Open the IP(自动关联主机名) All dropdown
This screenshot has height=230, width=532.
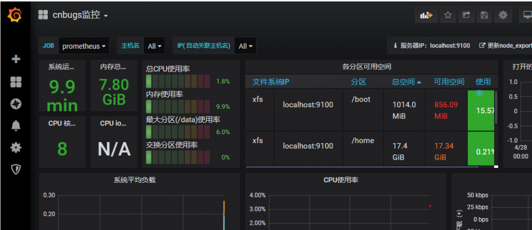coord(246,46)
